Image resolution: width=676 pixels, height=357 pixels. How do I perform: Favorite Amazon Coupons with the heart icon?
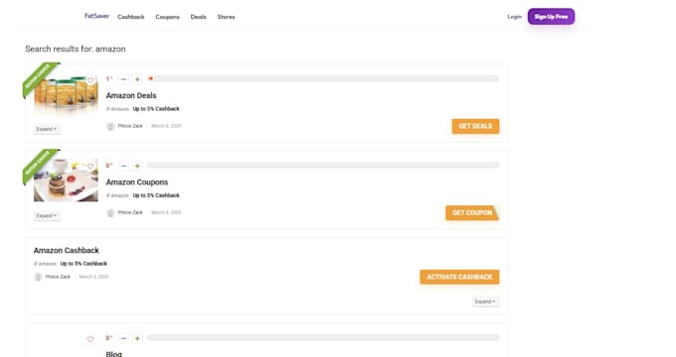pos(90,167)
